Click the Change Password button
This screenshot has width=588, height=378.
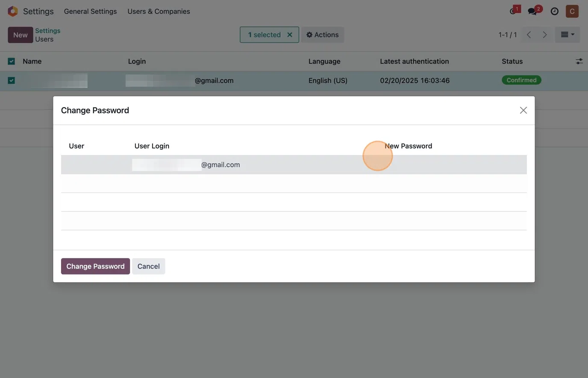95,266
